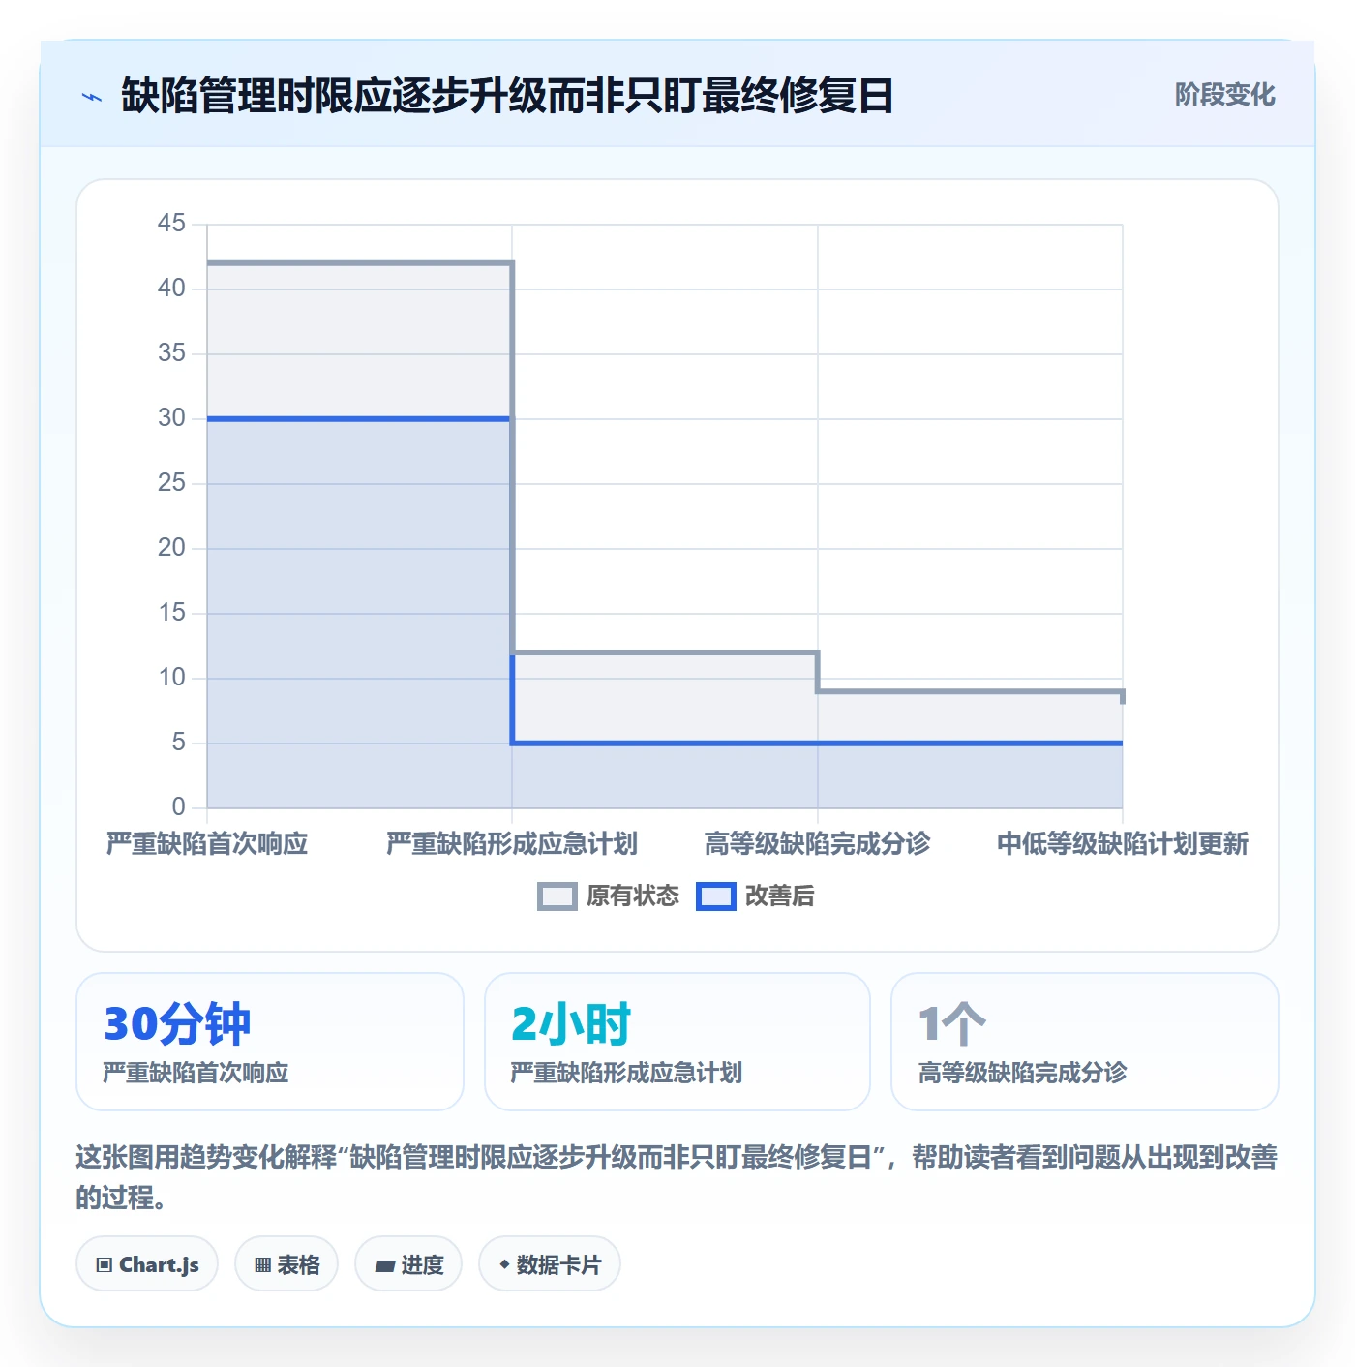
Task: Click the 中低等级缺陷计划更新 axis label
Action: [1123, 844]
